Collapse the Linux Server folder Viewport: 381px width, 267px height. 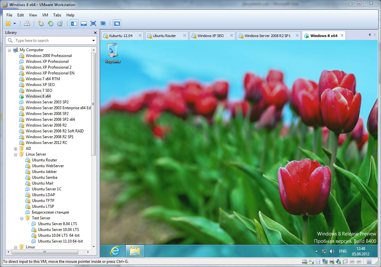pyautogui.click(x=15, y=154)
